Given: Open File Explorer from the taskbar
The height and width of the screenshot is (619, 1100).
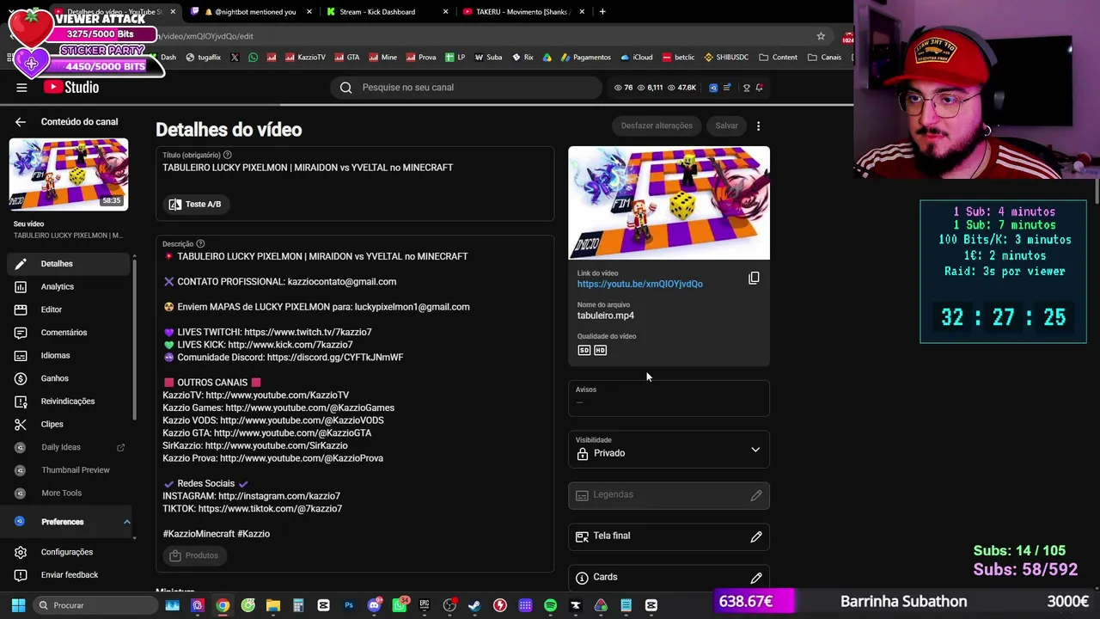Looking at the screenshot, I should 273,605.
